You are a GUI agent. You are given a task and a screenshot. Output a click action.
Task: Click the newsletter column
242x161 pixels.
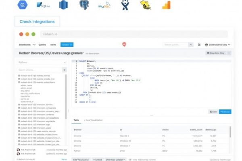[25, 96]
